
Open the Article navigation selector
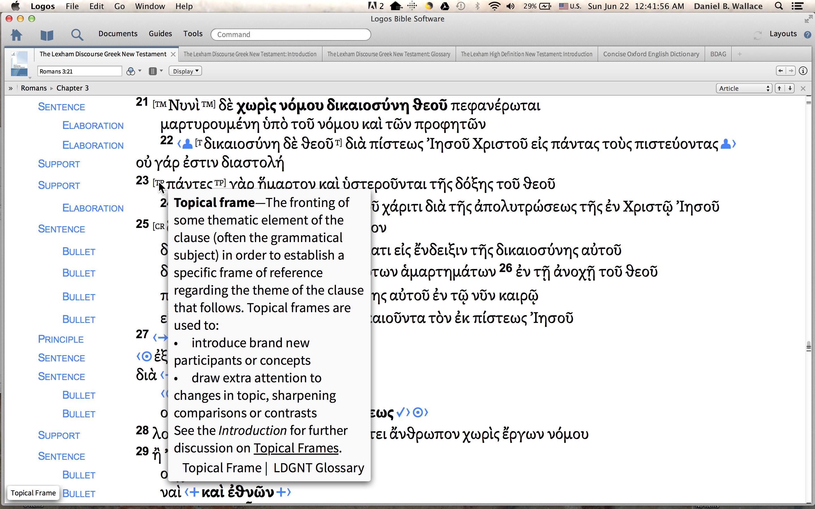(x=744, y=88)
